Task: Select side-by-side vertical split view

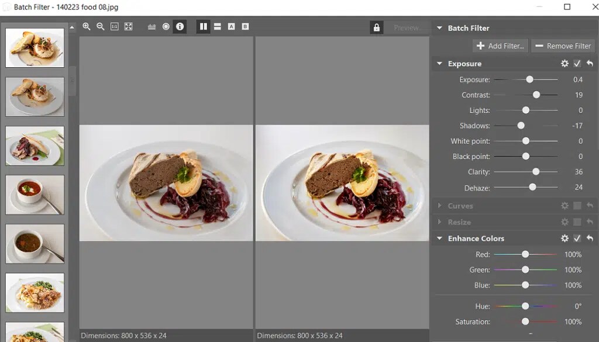Action: coord(203,26)
